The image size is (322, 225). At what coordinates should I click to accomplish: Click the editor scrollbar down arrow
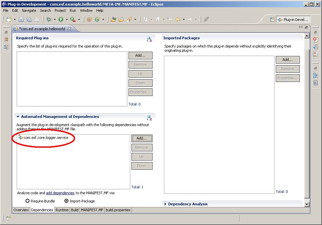pos(307,204)
